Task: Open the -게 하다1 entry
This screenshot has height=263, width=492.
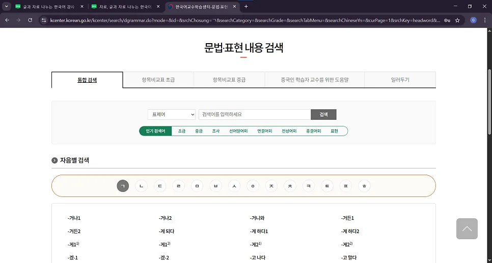Action: pyautogui.click(x=259, y=231)
